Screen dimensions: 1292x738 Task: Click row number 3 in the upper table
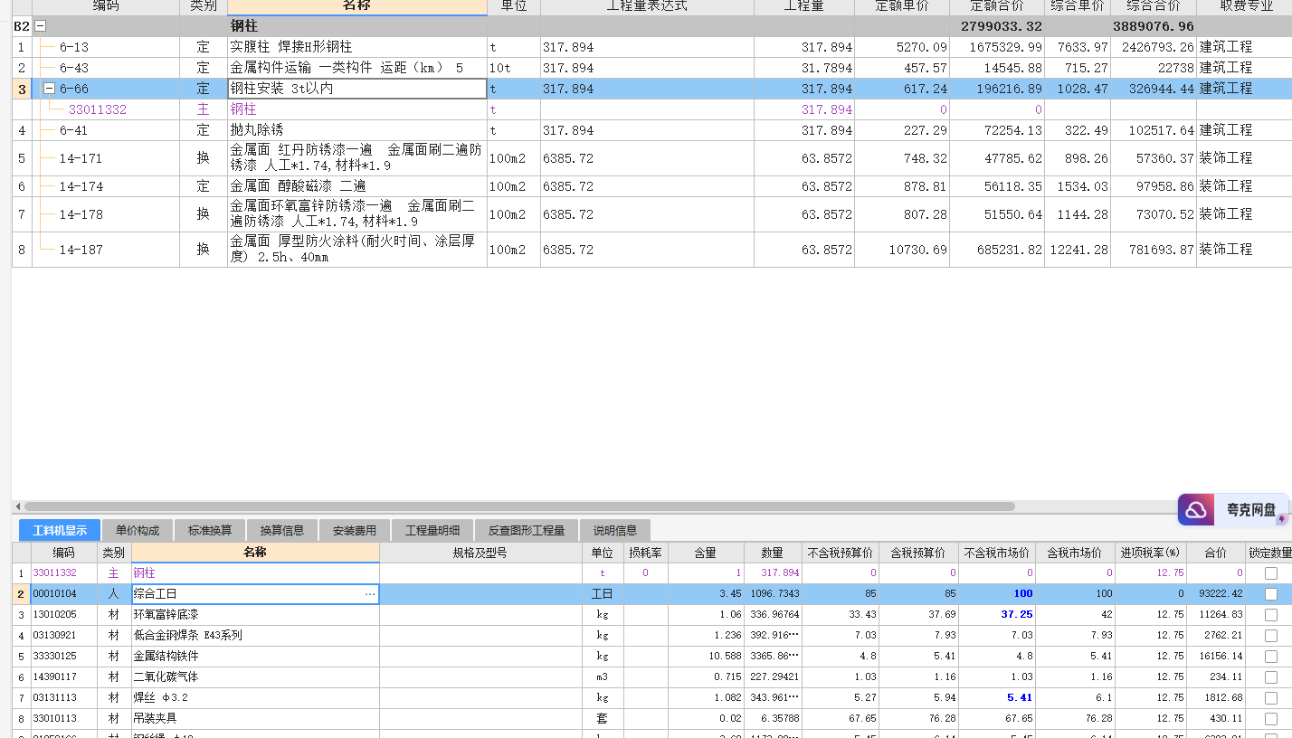pyautogui.click(x=22, y=89)
